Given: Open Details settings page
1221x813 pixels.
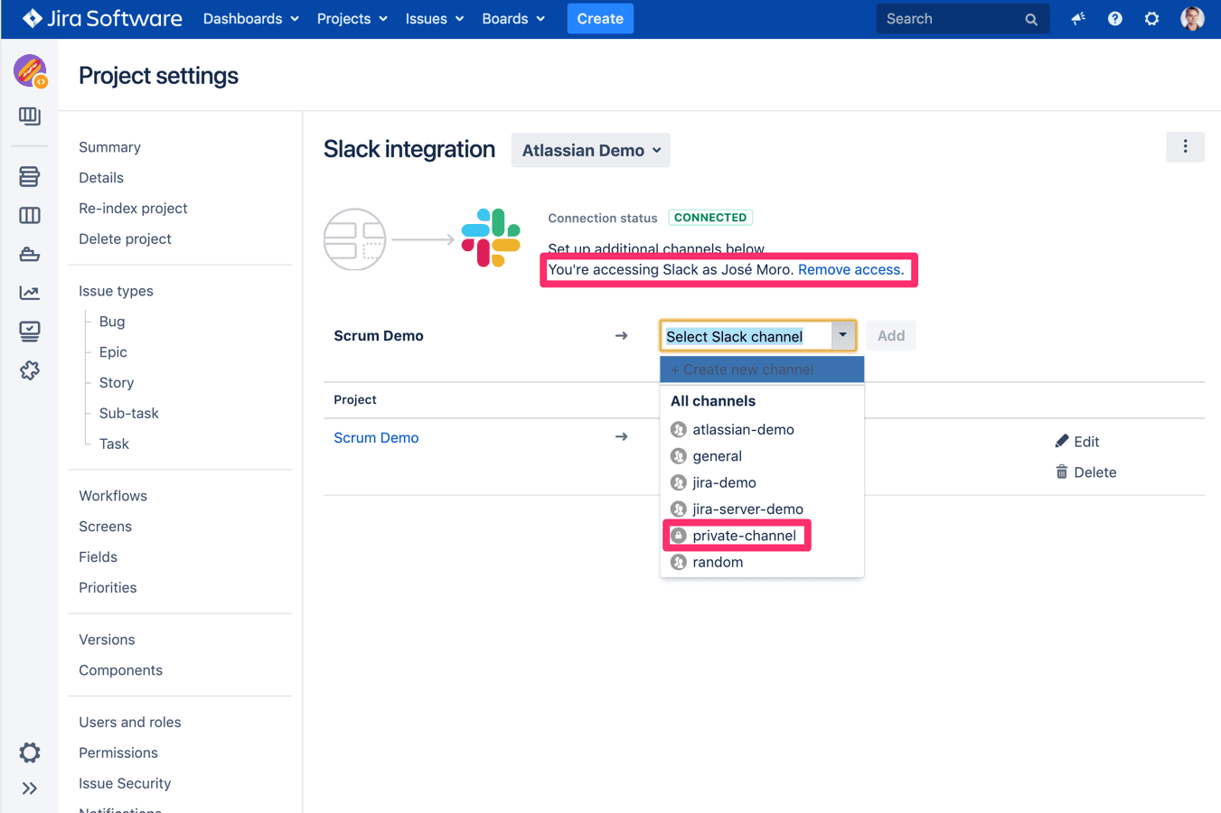Looking at the screenshot, I should coord(101,178).
